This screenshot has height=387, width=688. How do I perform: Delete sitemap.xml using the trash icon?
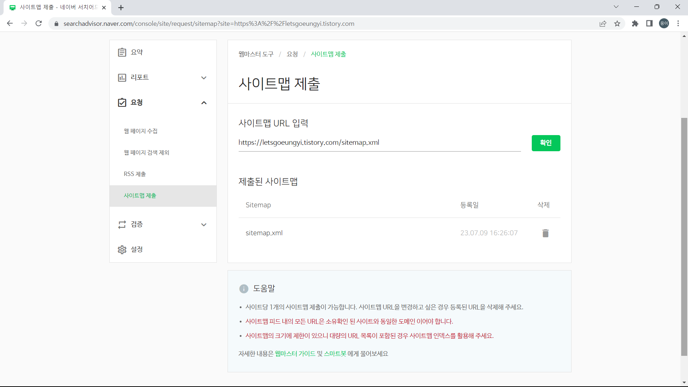(545, 233)
